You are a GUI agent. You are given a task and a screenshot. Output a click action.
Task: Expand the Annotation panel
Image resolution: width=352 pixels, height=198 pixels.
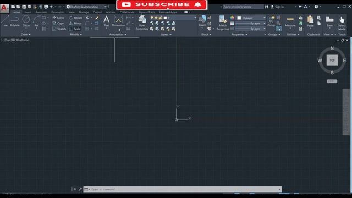(x=118, y=34)
